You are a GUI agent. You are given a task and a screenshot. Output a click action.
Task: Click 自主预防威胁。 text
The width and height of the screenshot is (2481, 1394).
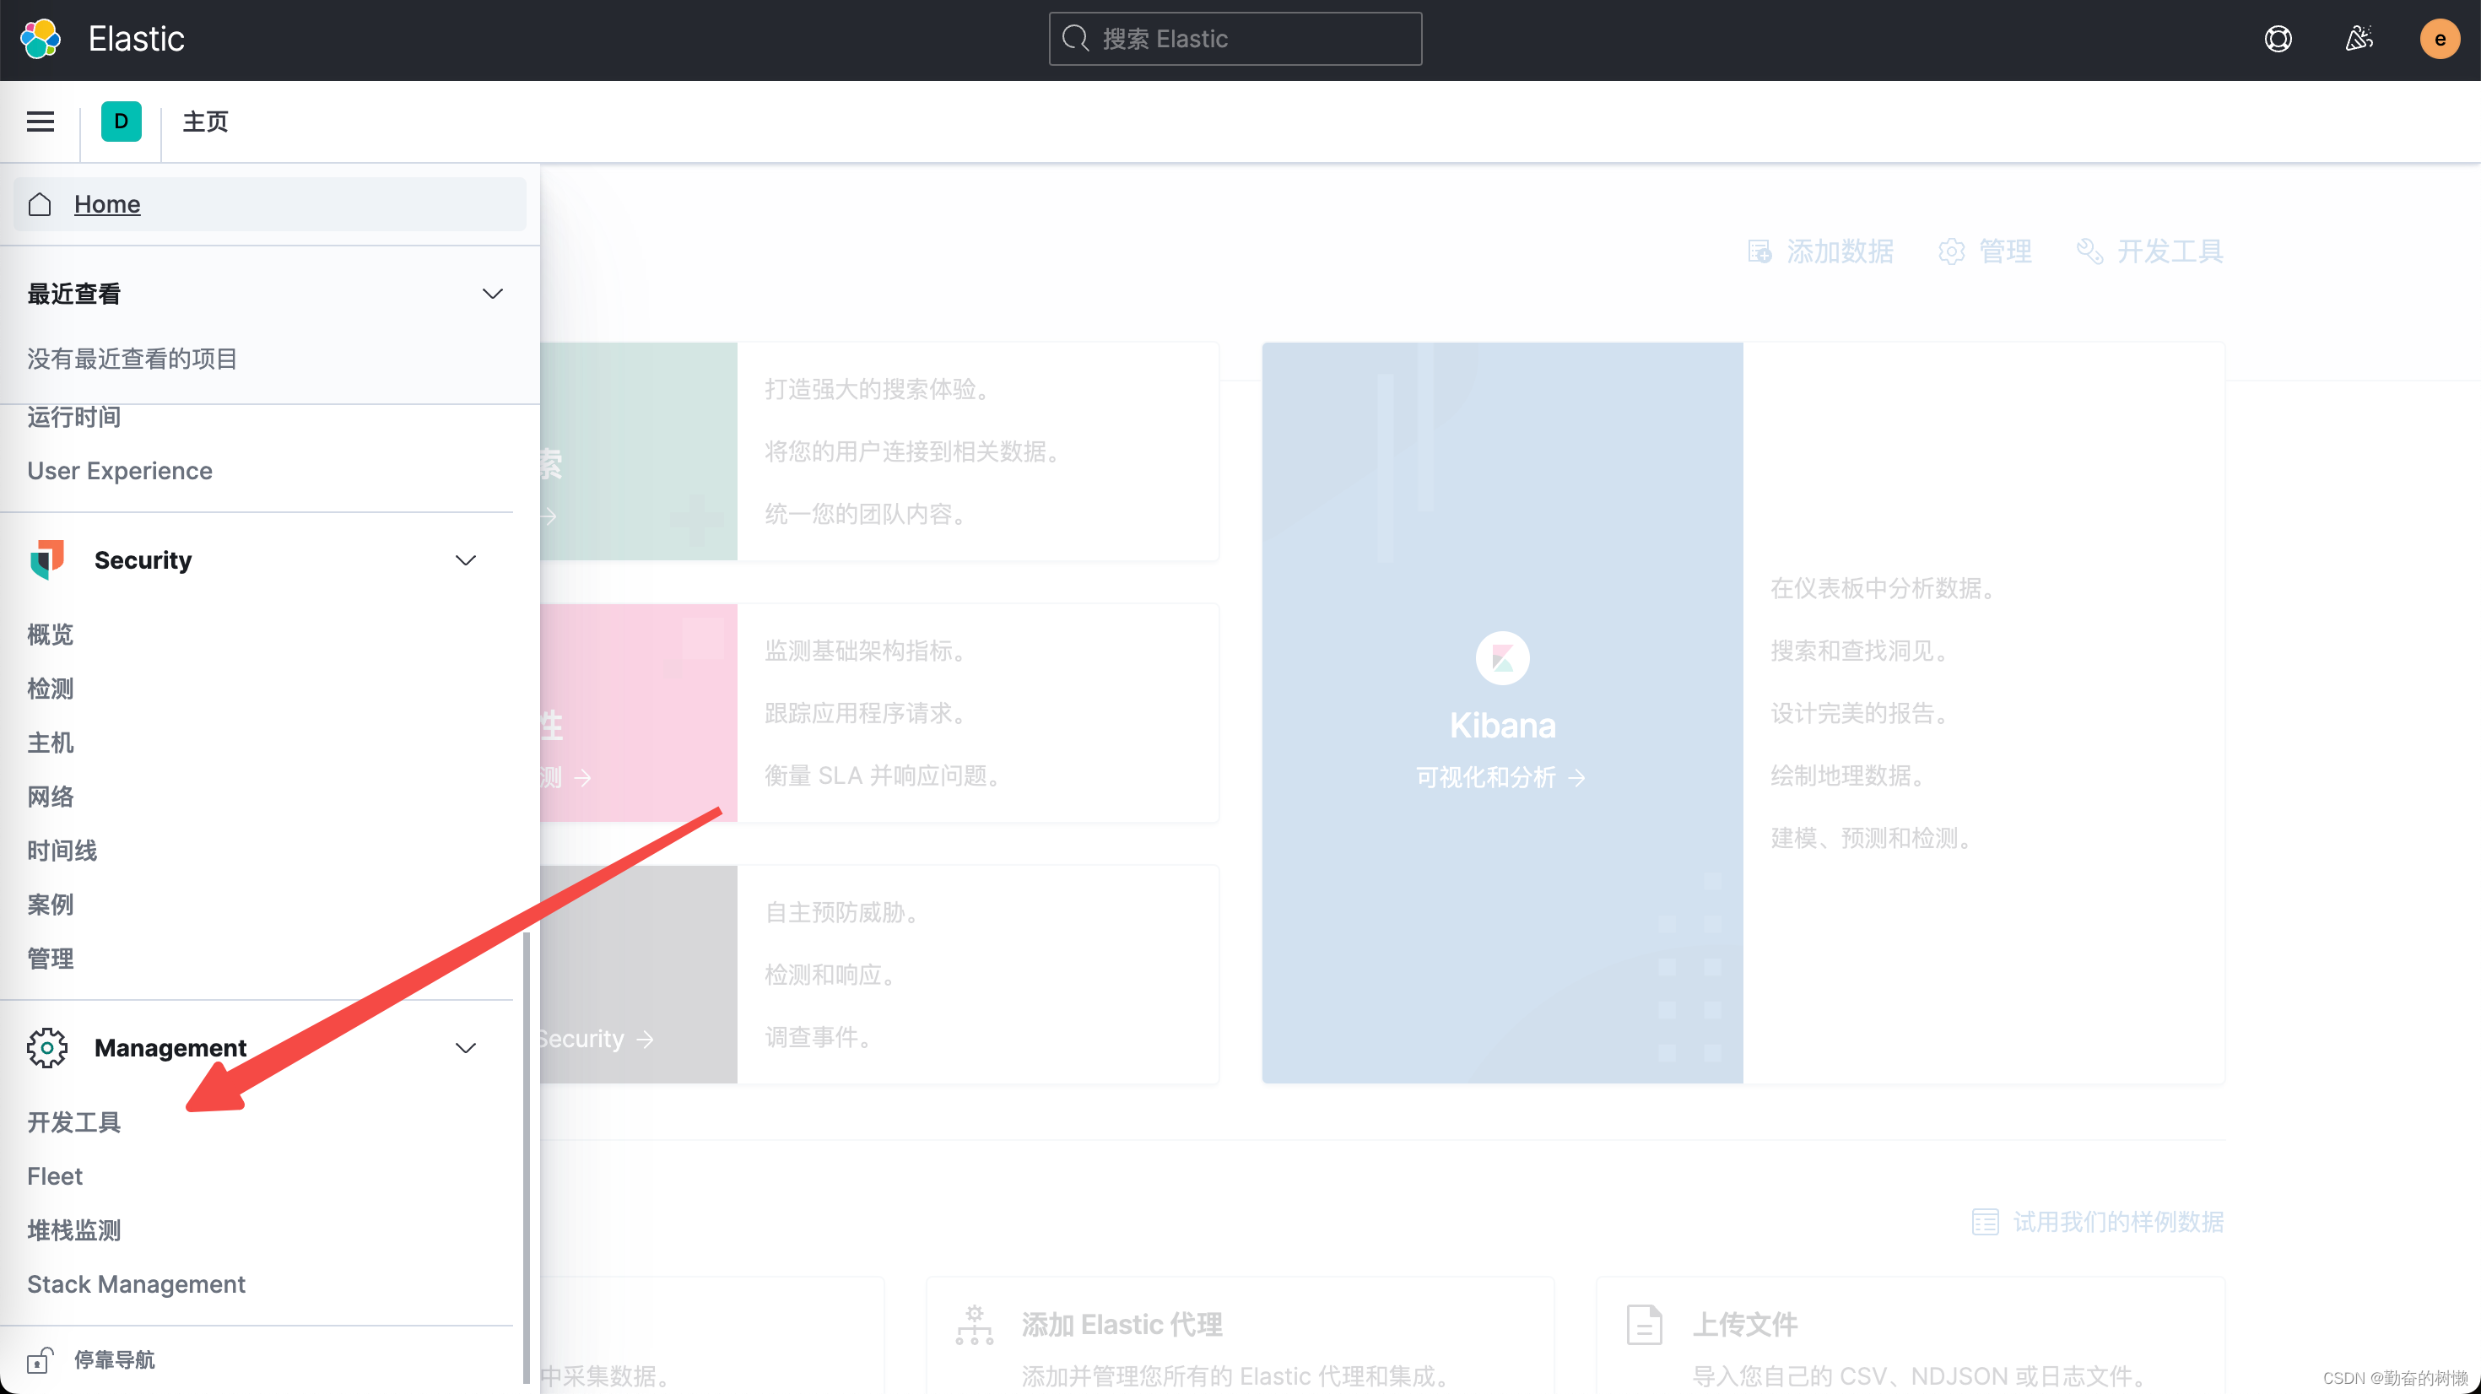843,912
